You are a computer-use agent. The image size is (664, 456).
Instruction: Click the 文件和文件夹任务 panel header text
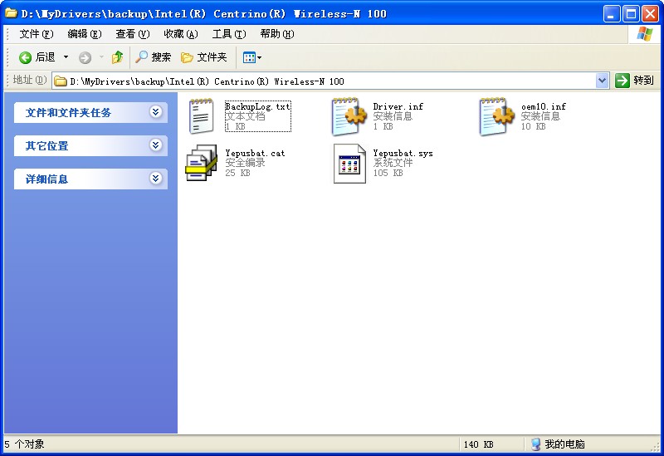tap(68, 113)
